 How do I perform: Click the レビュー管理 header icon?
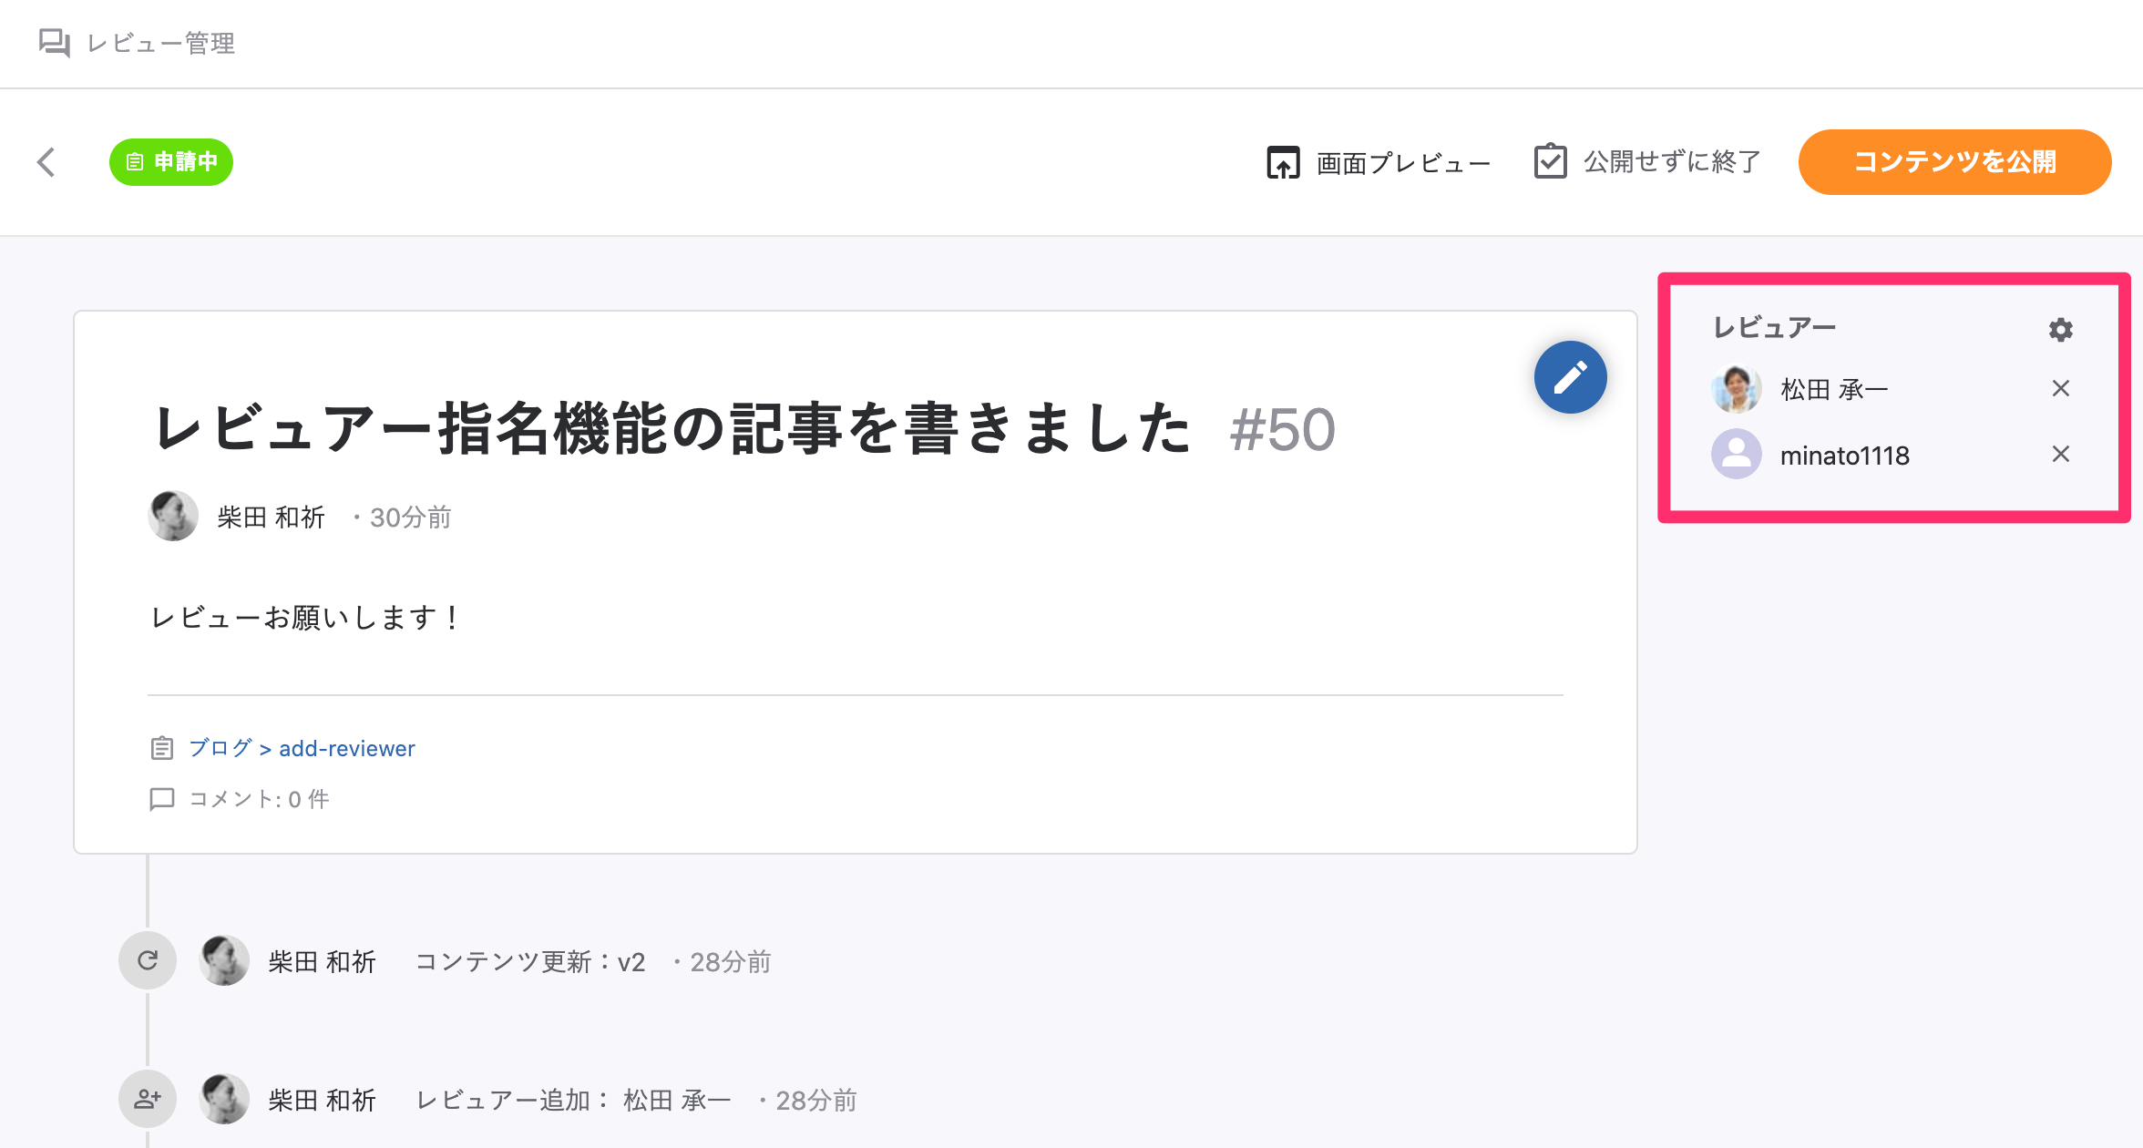(x=54, y=43)
